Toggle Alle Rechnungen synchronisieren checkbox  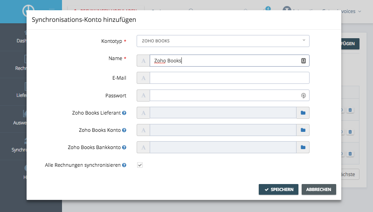coord(140,165)
